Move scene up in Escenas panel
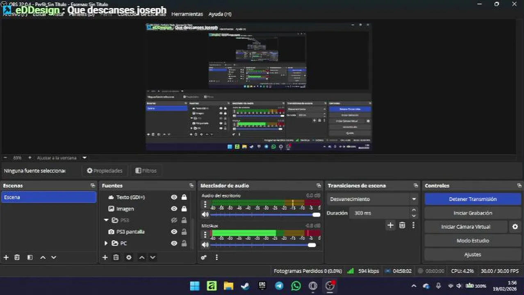Image resolution: width=524 pixels, height=295 pixels. (x=43, y=257)
